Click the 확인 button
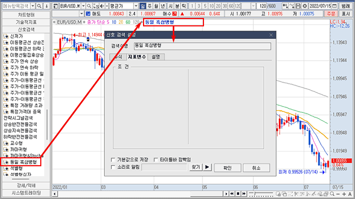Image resolution: width=355 pixels, height=199 pixels. [x=227, y=168]
